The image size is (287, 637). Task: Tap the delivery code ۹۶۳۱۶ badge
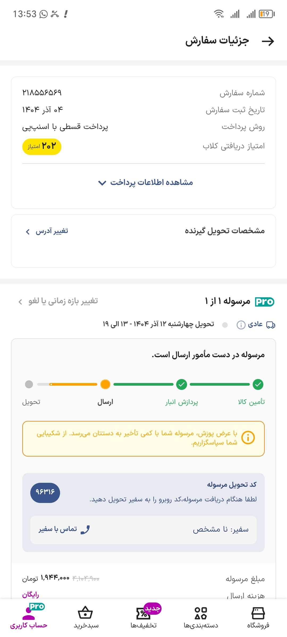(x=45, y=493)
